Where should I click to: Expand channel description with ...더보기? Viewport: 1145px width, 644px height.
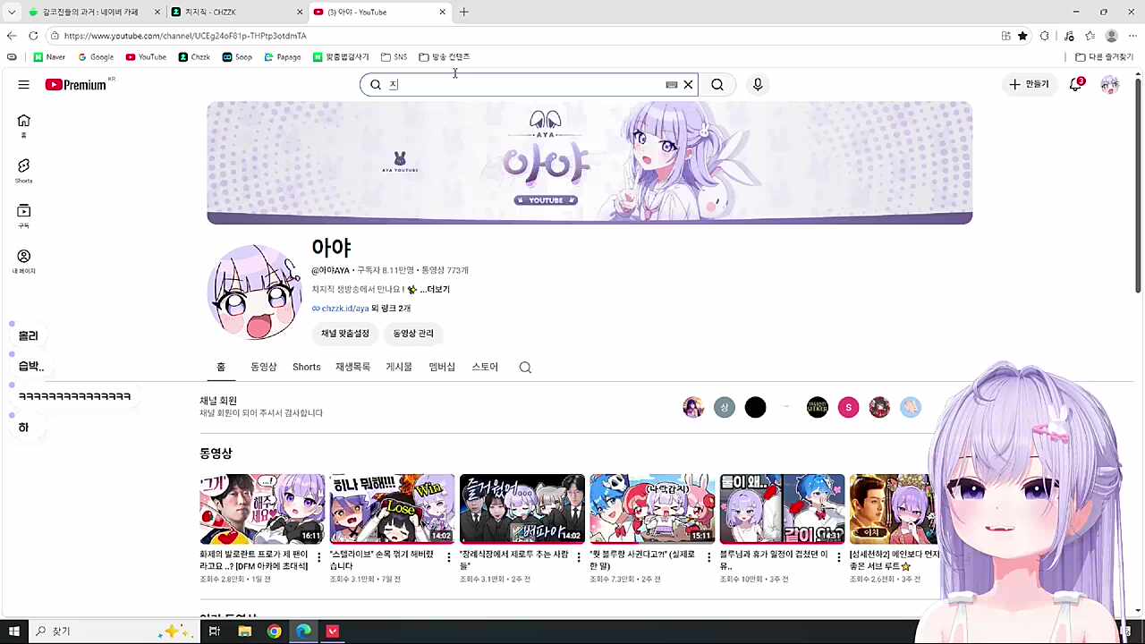pyautogui.click(x=435, y=289)
